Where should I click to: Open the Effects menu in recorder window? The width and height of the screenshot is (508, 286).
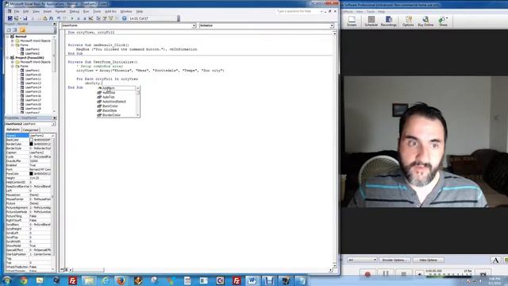point(348,11)
